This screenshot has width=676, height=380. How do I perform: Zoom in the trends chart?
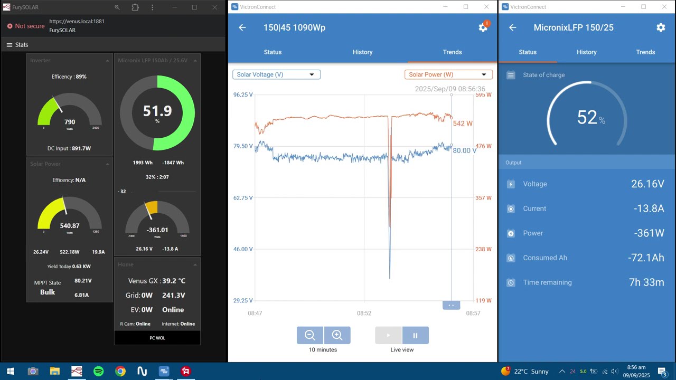click(x=337, y=335)
